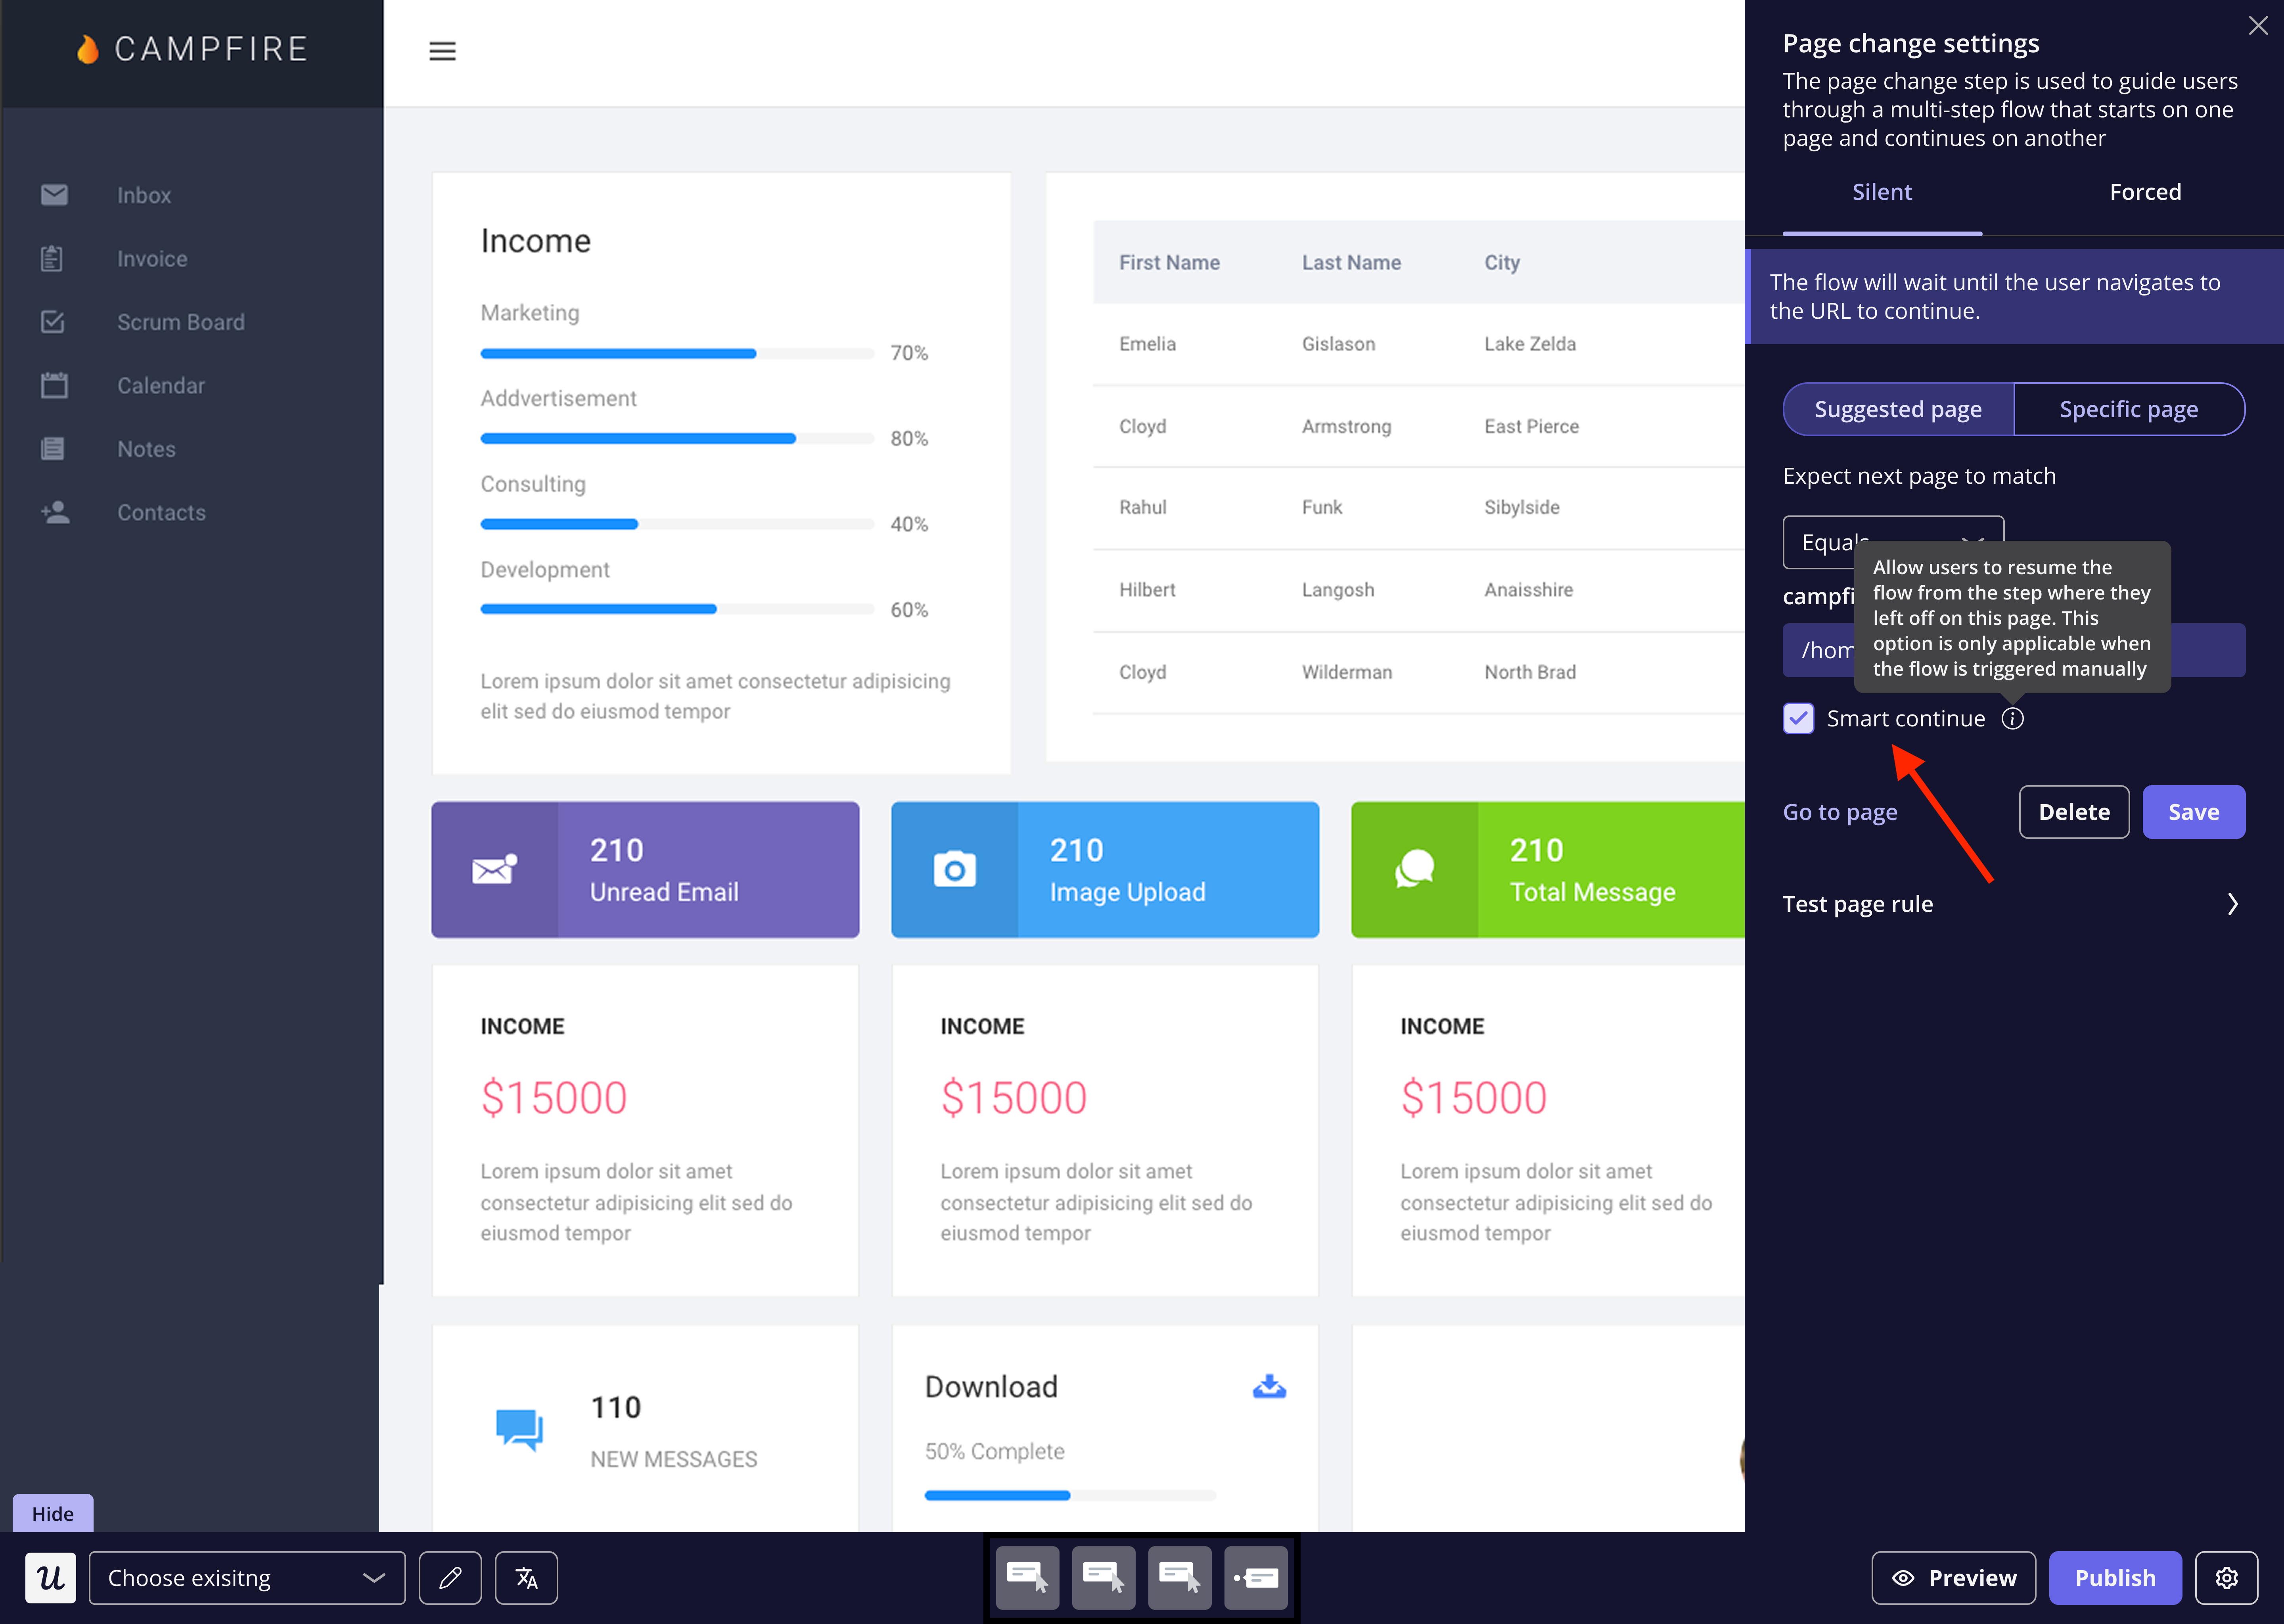The image size is (2284, 1624).
Task: Select the Suggested page option
Action: point(1898,409)
